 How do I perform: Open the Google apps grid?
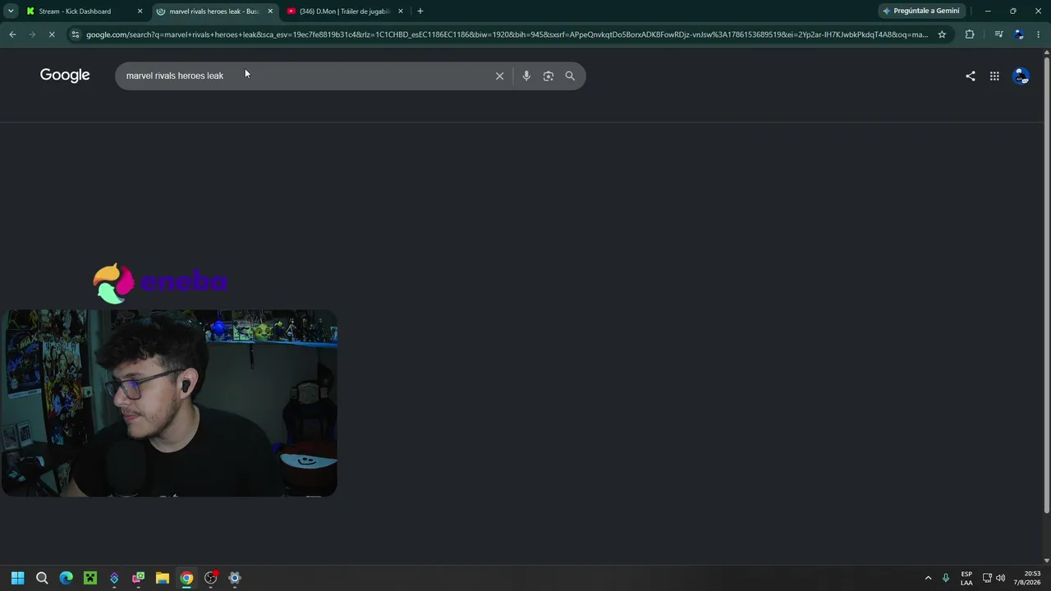[994, 76]
